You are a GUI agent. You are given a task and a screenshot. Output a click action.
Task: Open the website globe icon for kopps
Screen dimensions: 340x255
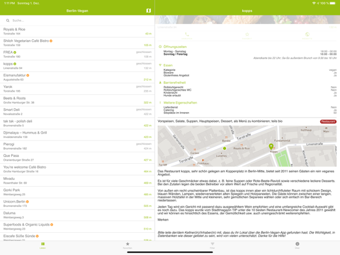tap(307, 35)
